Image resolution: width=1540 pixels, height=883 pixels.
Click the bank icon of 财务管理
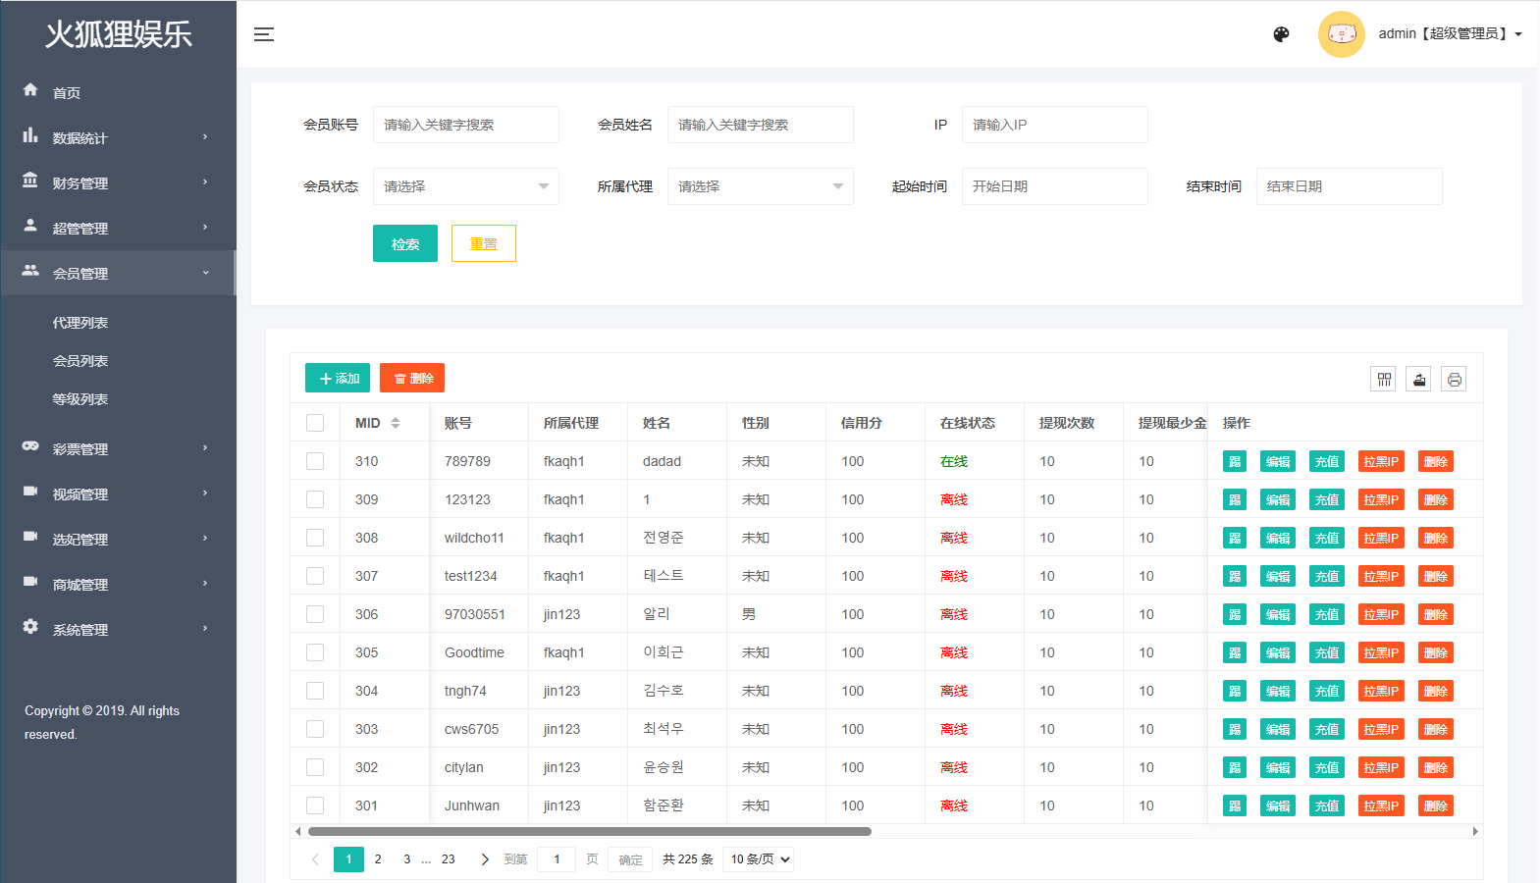point(30,181)
